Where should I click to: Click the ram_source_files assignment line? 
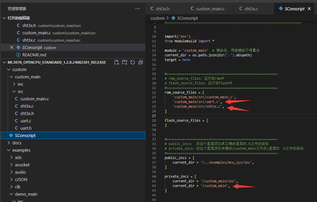coord(184,92)
